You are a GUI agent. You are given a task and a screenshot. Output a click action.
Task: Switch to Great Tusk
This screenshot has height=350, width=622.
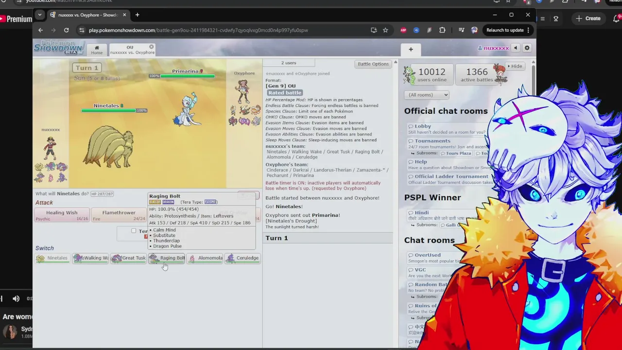click(x=128, y=258)
